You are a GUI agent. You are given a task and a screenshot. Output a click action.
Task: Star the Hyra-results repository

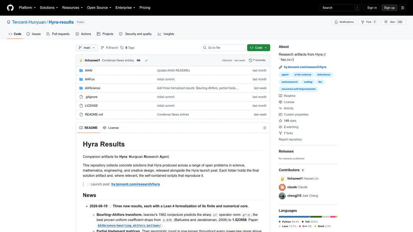(x=393, y=22)
